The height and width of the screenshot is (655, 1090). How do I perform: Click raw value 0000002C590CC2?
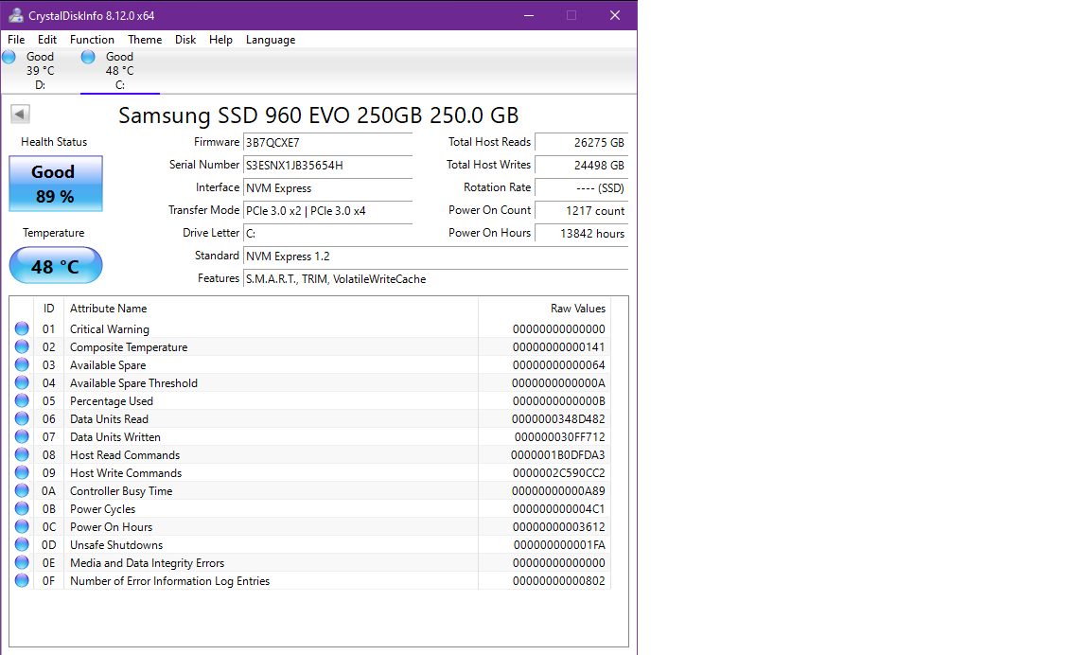click(x=558, y=473)
